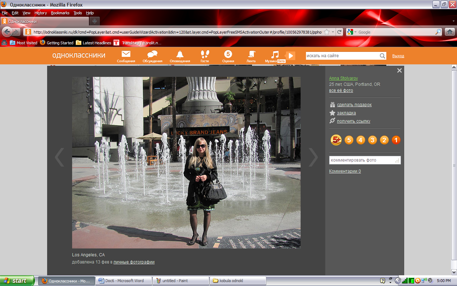457x286 pixels.
Task: Open Most Visited bookmarks folder
Action: click(24, 43)
